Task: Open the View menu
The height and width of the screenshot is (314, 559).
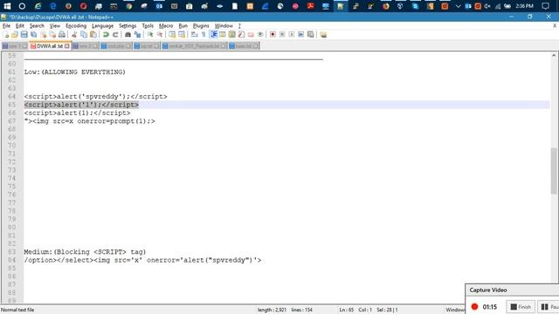Action: coord(54,26)
